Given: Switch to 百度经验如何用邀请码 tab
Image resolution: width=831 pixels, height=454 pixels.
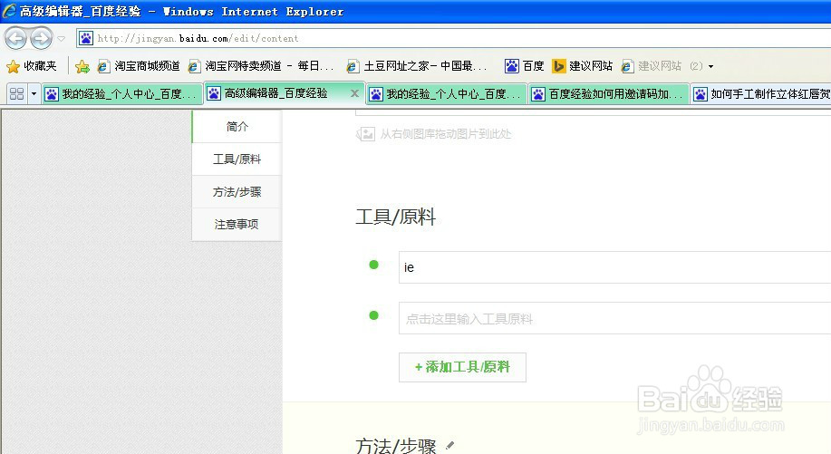Looking at the screenshot, I should coord(608,94).
